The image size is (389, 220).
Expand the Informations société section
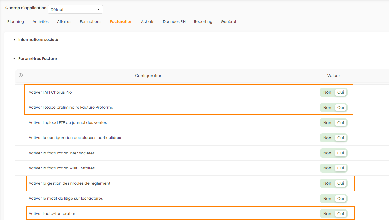[38, 39]
